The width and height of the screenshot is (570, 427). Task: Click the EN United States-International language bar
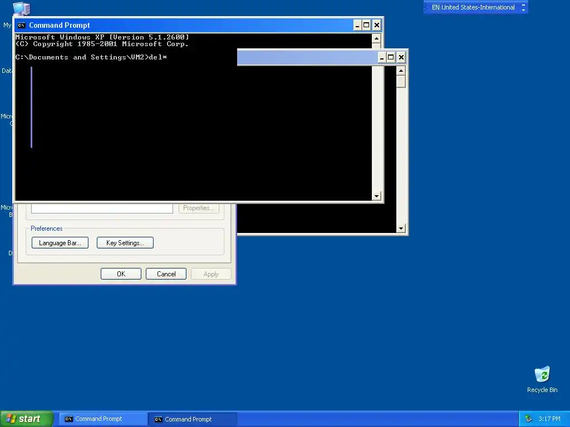pos(473,7)
